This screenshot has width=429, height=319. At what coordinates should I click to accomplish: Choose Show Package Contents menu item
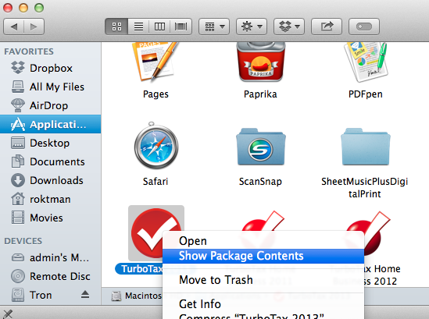coord(263,256)
